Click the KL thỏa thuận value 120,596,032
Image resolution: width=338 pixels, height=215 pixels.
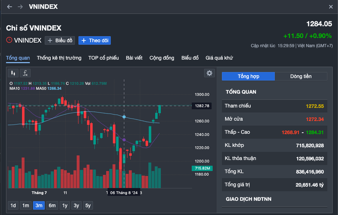[x=310, y=159]
